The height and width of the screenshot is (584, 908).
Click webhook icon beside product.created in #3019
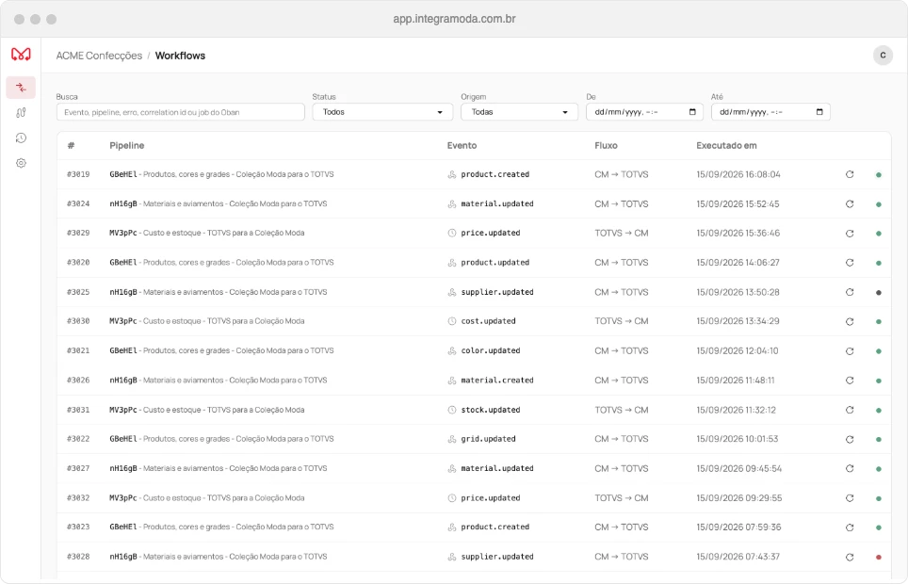(452, 174)
